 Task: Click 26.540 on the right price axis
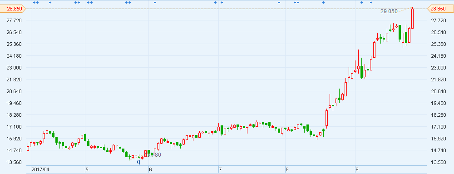coord(439,32)
